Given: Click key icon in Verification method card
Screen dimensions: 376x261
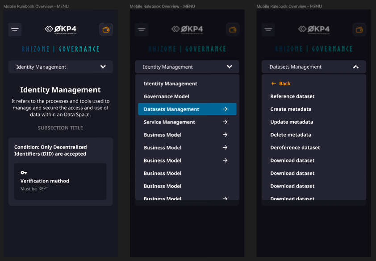Looking at the screenshot, I should point(24,173).
